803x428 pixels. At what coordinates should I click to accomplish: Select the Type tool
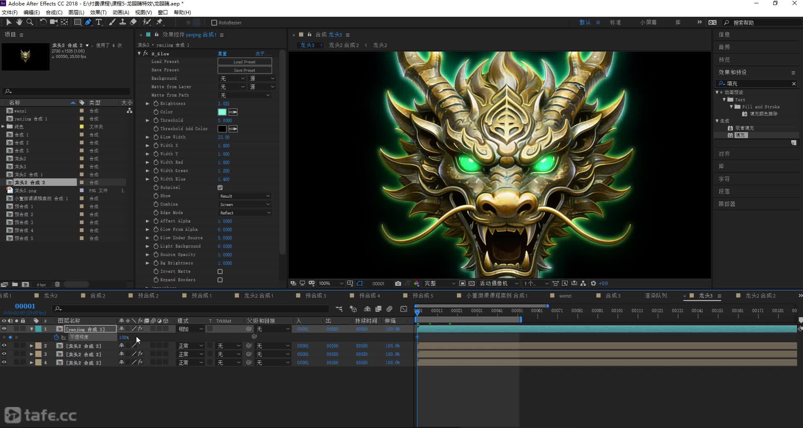[x=99, y=22]
